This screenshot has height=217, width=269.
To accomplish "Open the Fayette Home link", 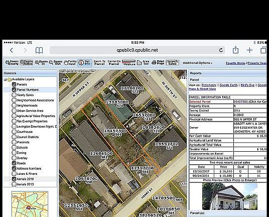I will (x=235, y=63).
